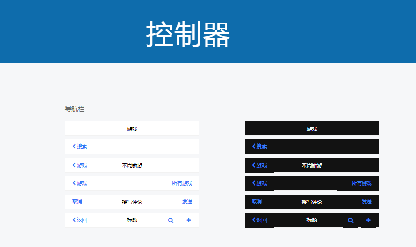
Task: Click the 游戏 back link beside 所有游戏, light bar
Action: (80, 183)
